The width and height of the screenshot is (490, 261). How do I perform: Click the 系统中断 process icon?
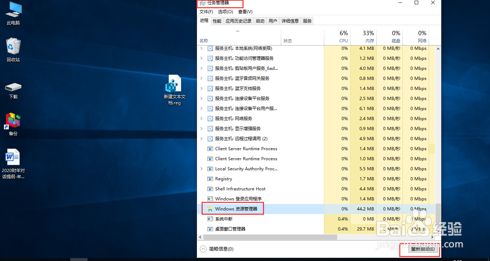(210, 219)
